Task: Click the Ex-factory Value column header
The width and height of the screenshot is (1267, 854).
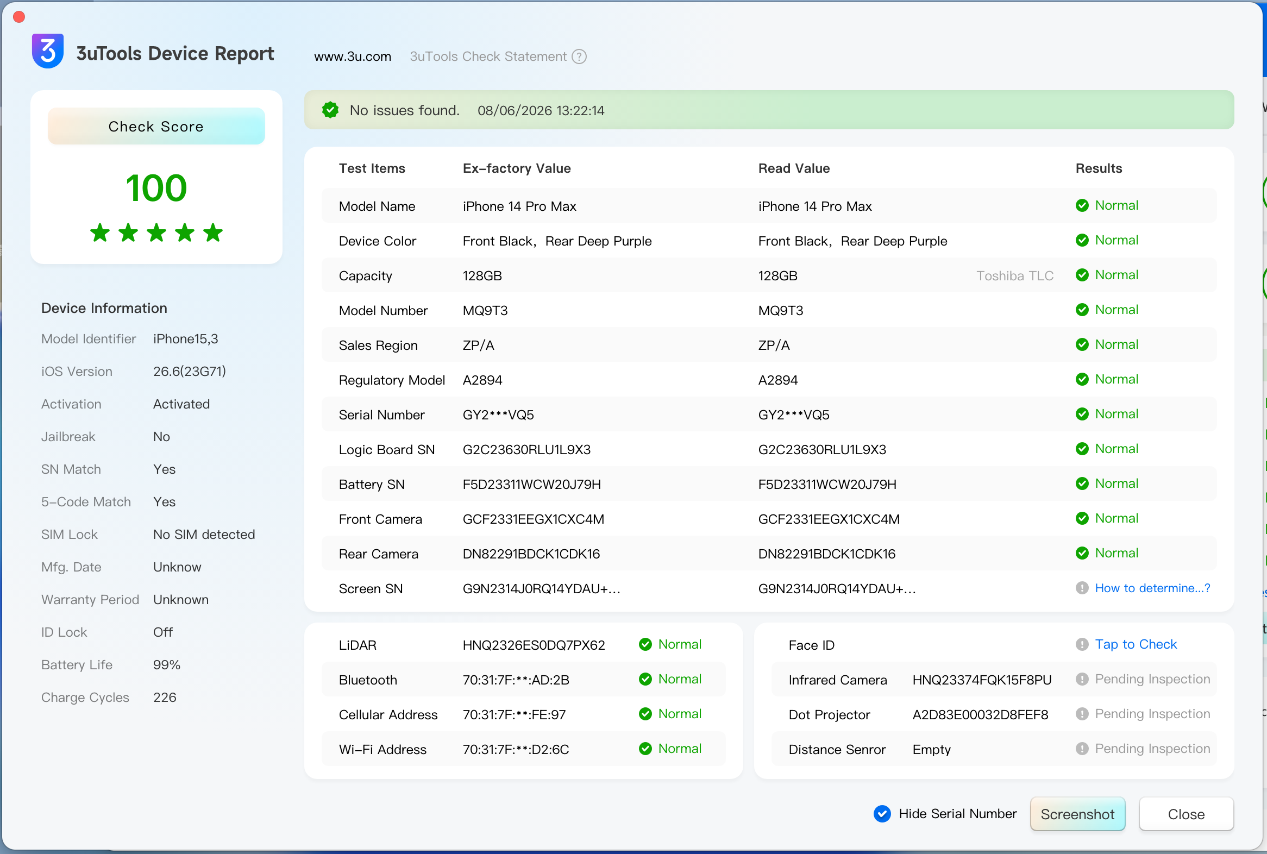Action: click(516, 168)
